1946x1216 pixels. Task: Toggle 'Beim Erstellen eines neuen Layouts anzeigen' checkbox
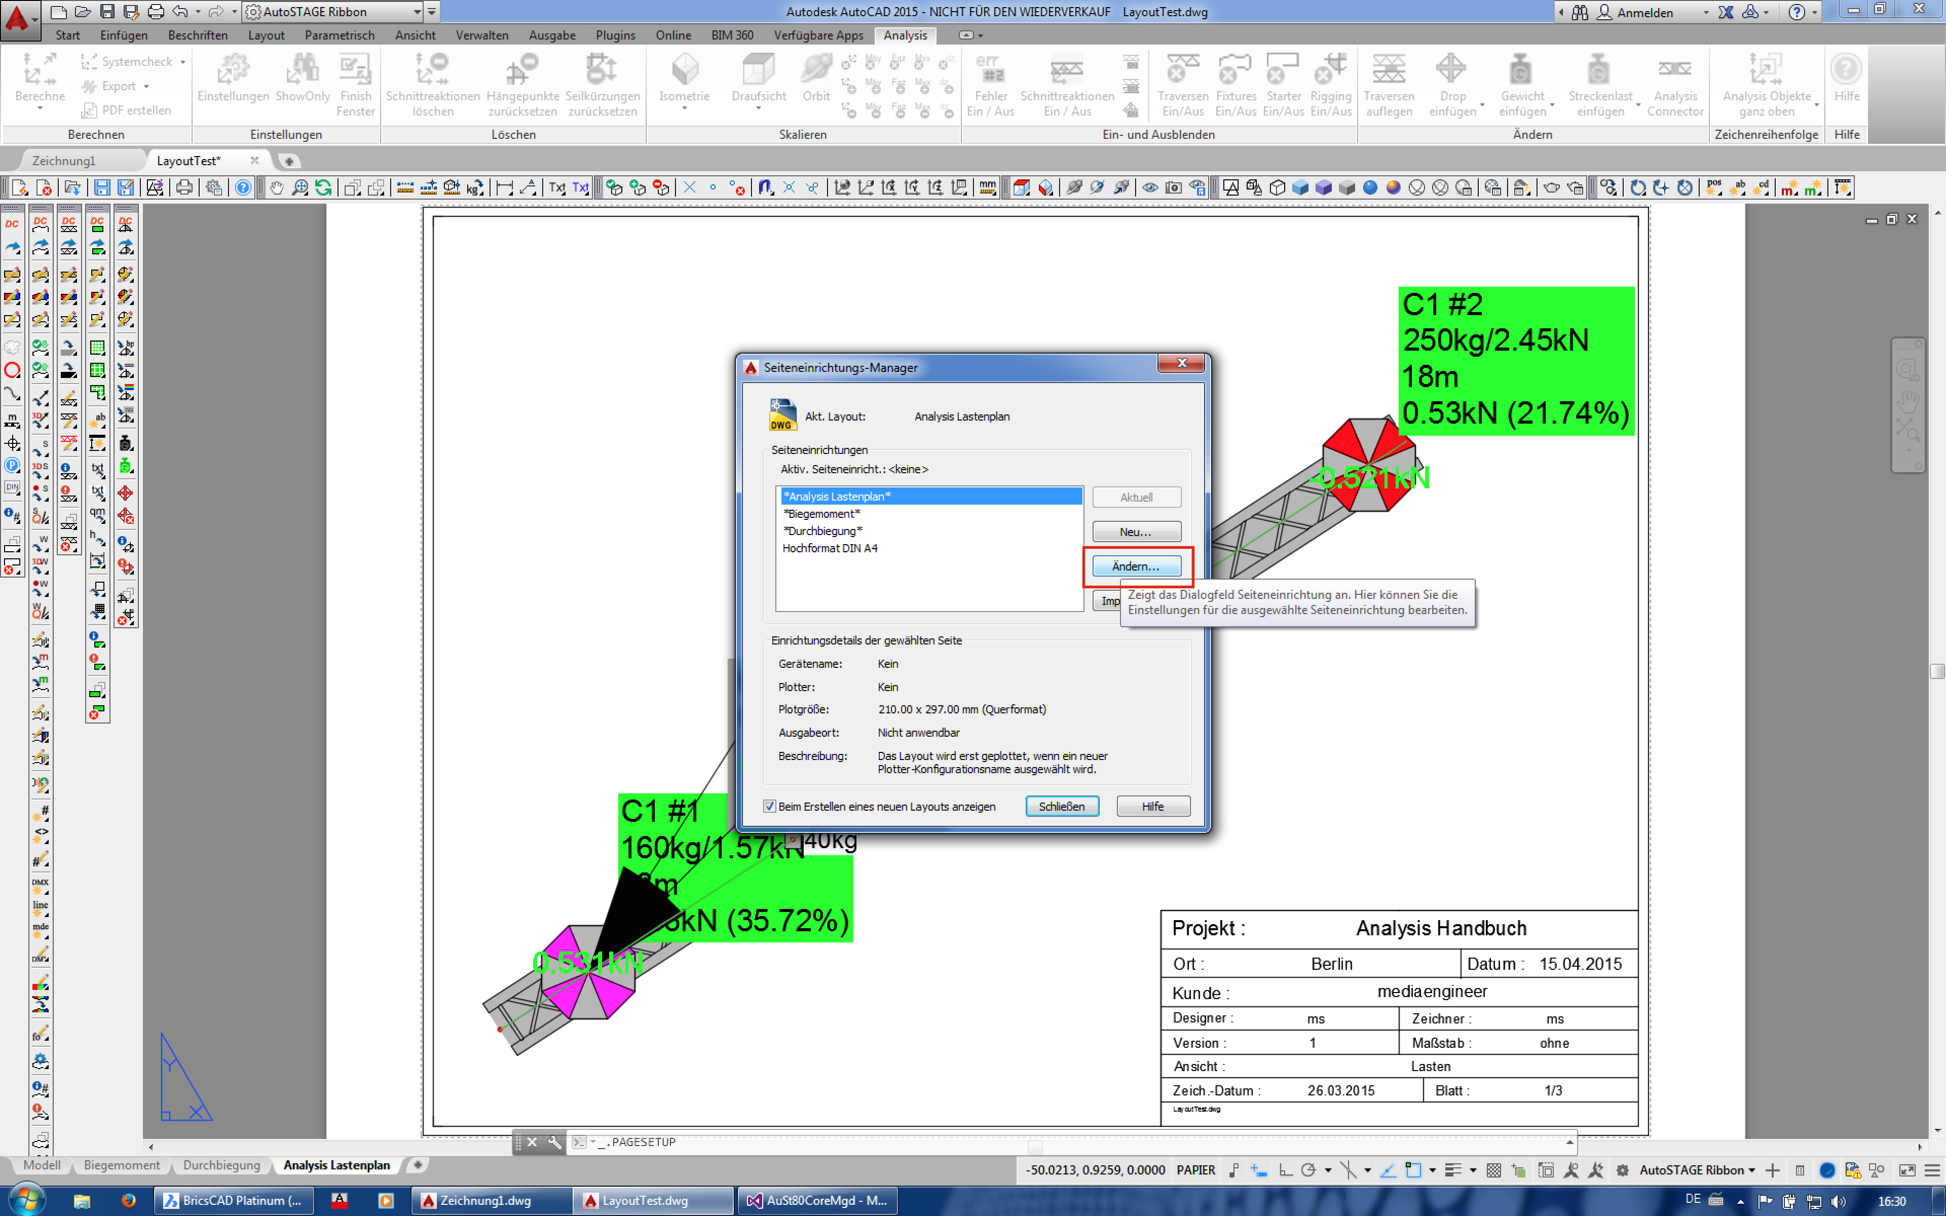pyautogui.click(x=770, y=806)
